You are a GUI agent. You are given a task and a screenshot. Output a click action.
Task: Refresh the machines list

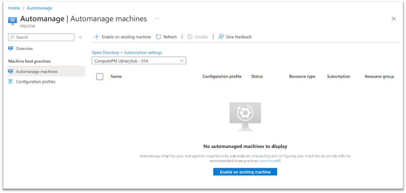point(166,37)
